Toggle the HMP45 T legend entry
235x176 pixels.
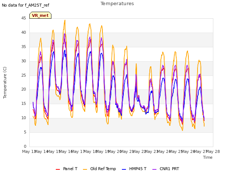[x=134, y=169]
